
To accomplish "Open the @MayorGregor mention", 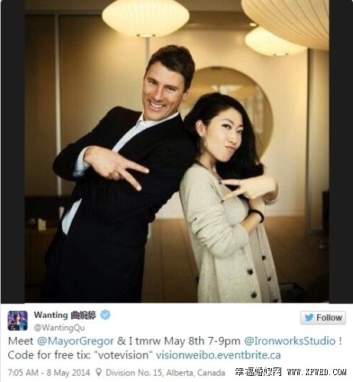I will [76, 341].
